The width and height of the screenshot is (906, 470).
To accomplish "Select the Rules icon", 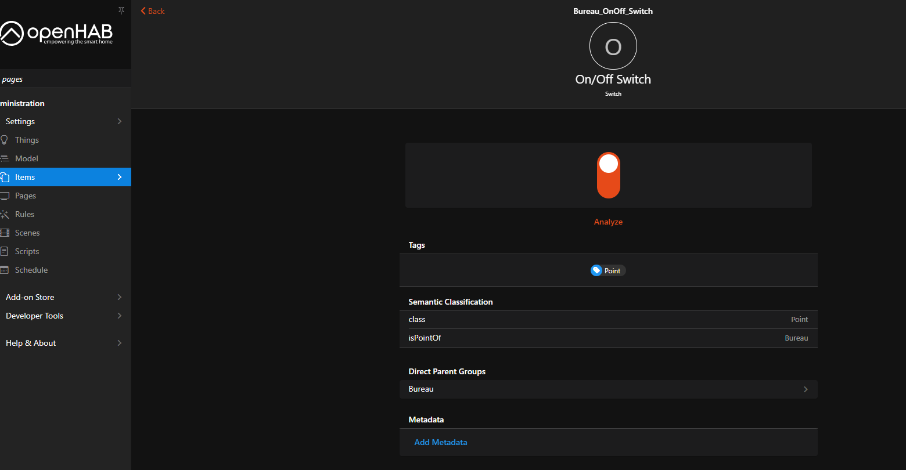I will (x=5, y=214).
